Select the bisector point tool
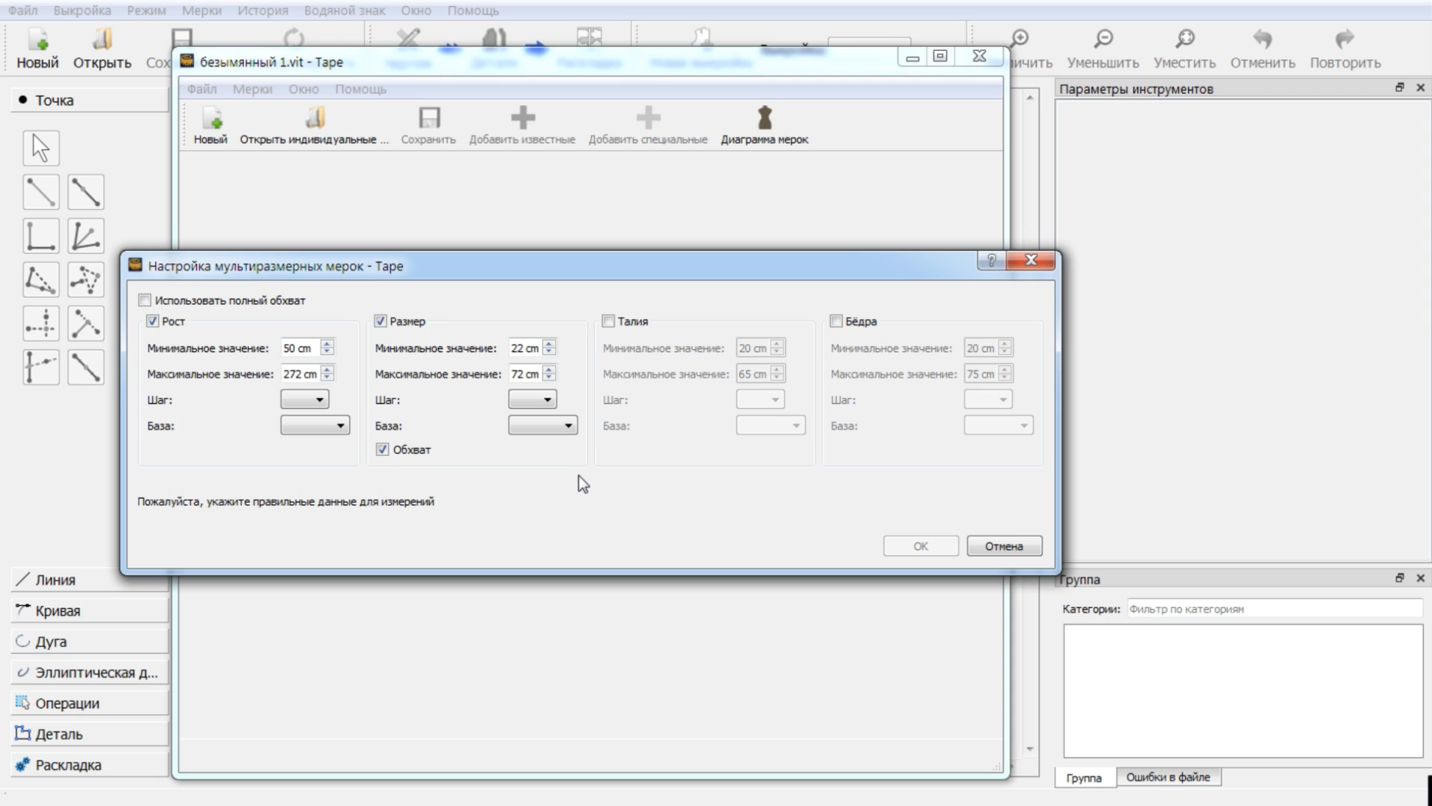 (86, 236)
